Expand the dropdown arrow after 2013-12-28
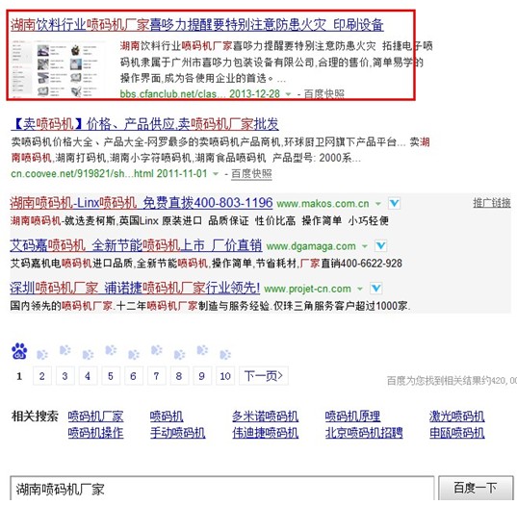This screenshot has height=505, width=517. [x=288, y=94]
